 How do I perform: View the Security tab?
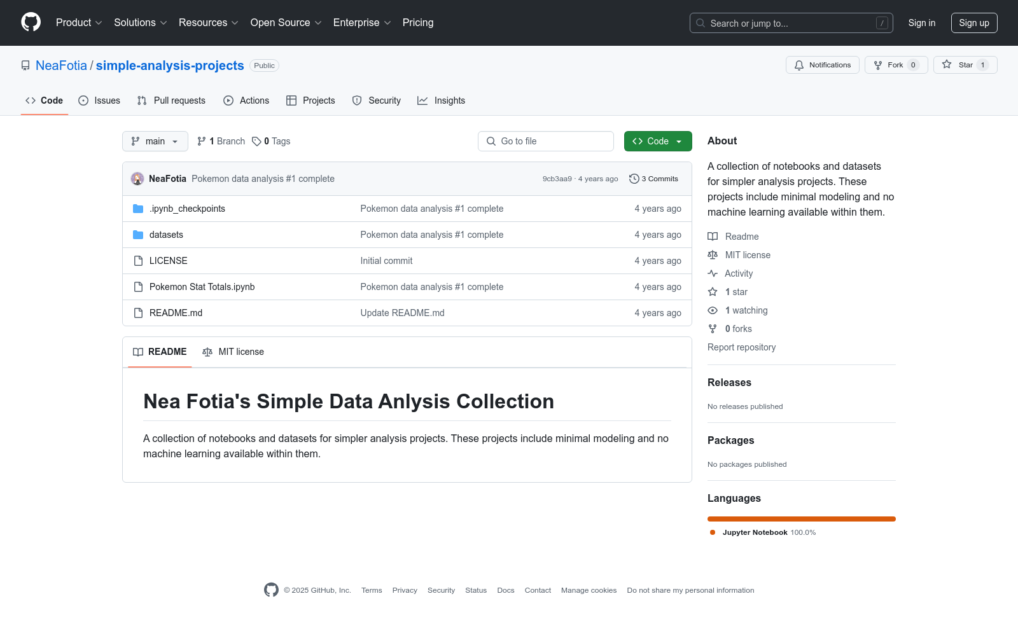point(377,100)
